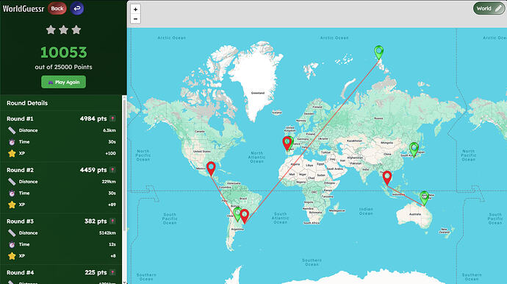
Task: Click 'out of 25000 Points' text
Action: 64,67
